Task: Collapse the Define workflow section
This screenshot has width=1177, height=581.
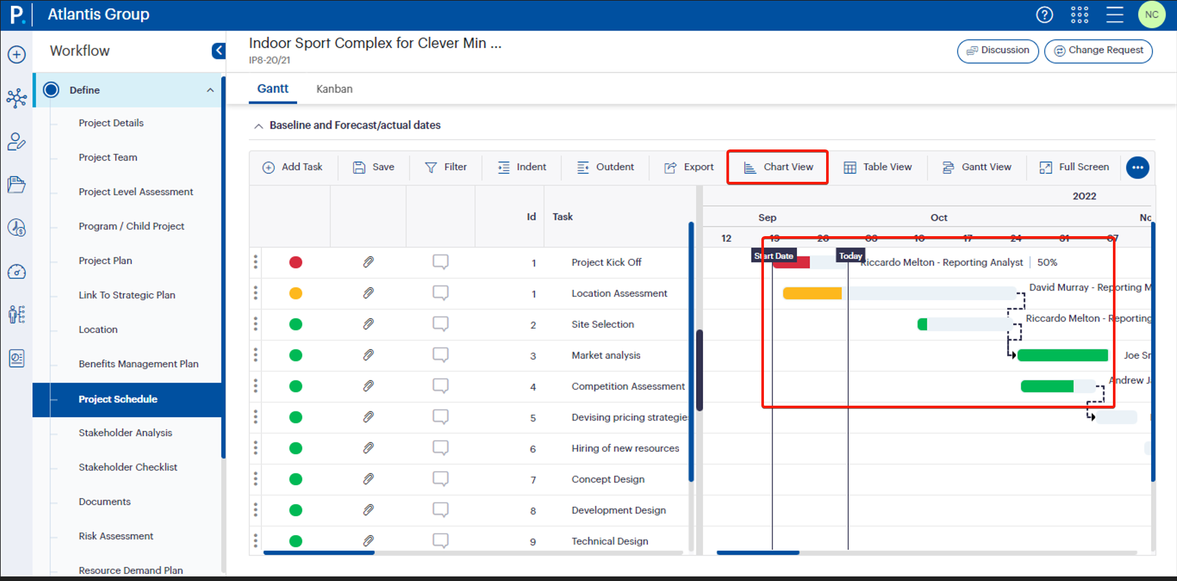Action: point(210,90)
